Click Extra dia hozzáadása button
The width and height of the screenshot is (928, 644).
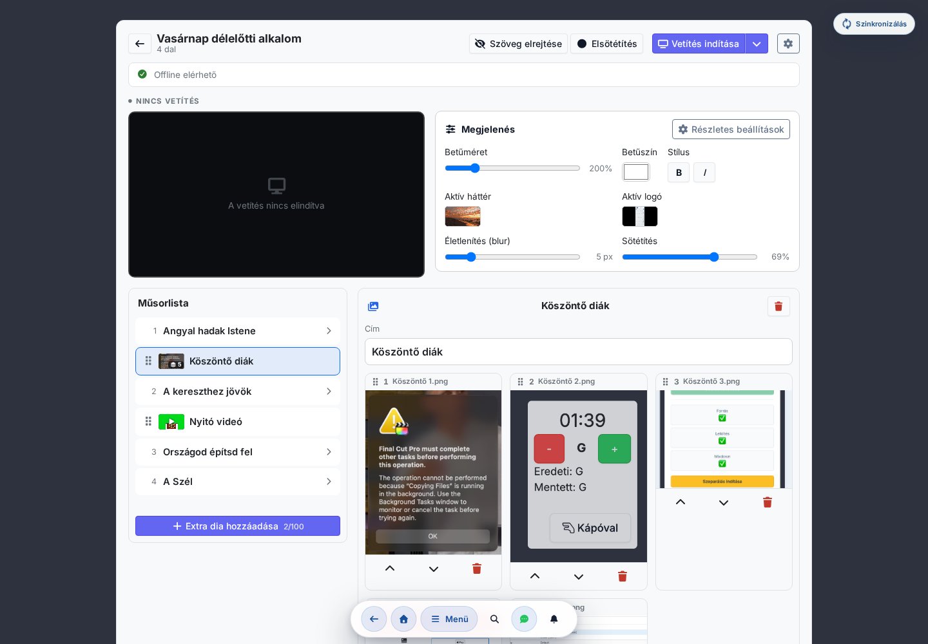tap(238, 526)
